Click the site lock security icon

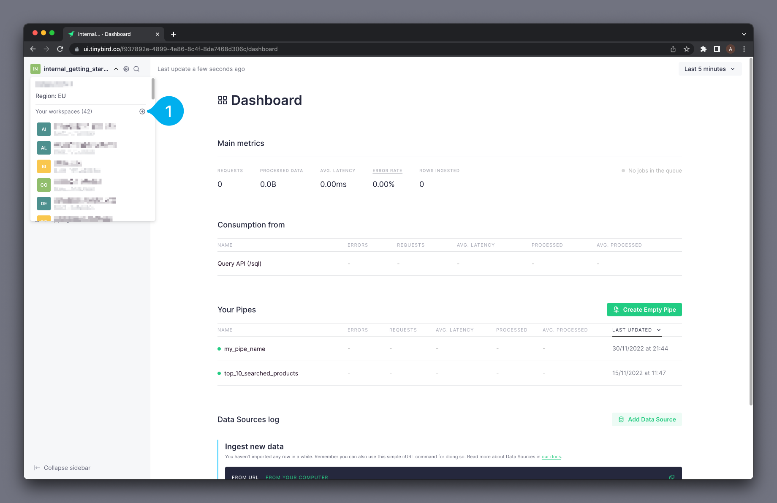click(77, 49)
